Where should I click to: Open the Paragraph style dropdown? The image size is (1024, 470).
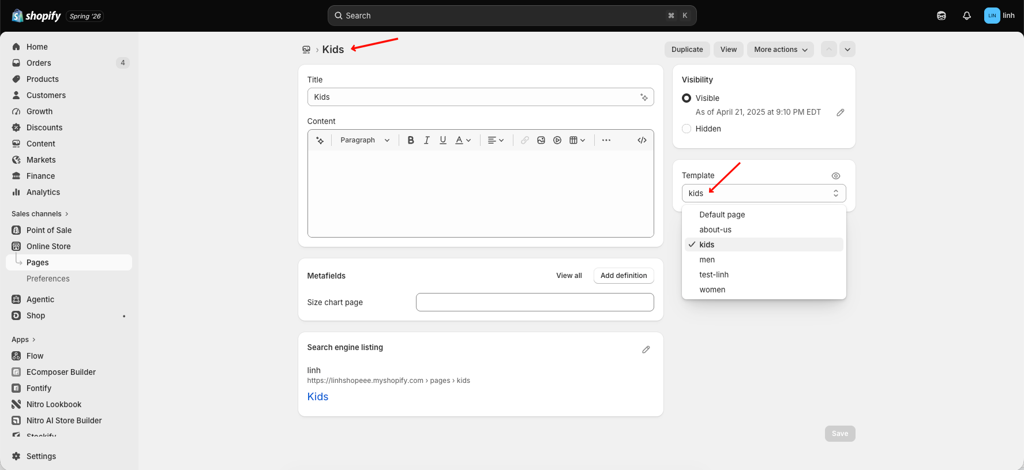point(365,140)
